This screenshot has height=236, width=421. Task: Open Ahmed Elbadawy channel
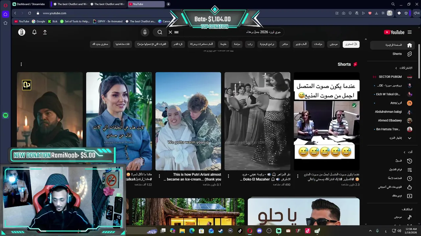pyautogui.click(x=392, y=120)
